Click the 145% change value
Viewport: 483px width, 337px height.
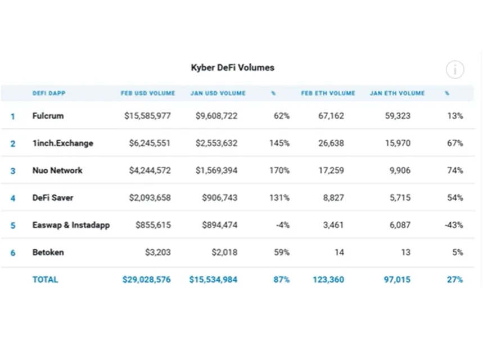point(279,143)
